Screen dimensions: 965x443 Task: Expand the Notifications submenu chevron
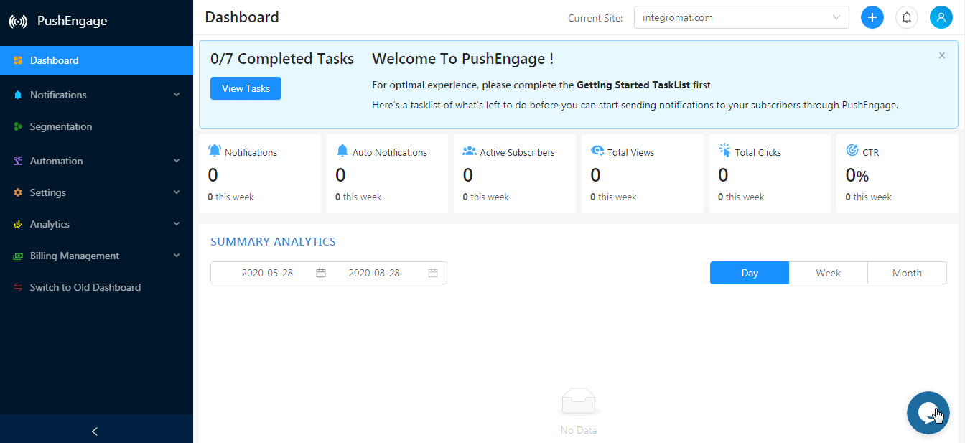177,95
